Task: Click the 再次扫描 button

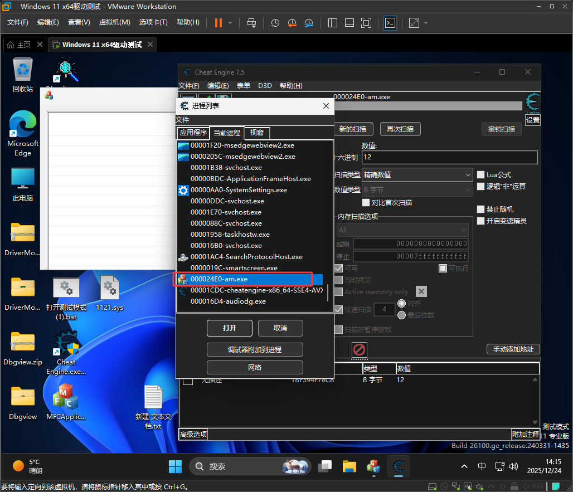Action: coord(400,129)
